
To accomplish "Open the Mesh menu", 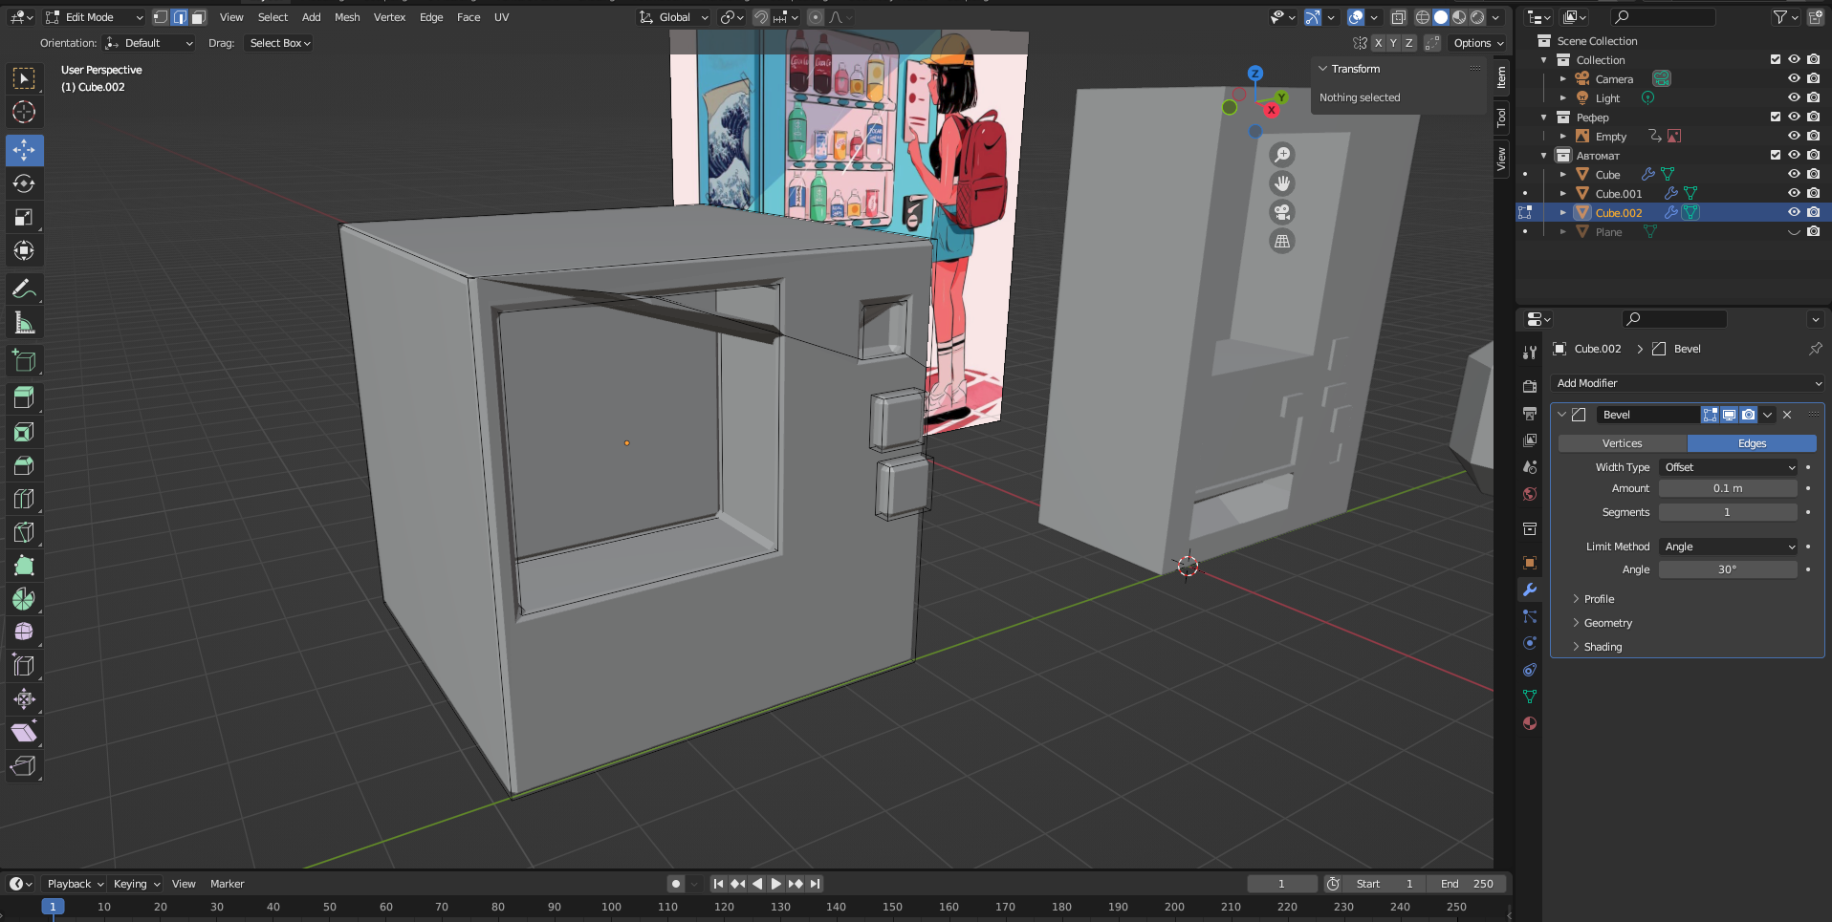I will [347, 17].
